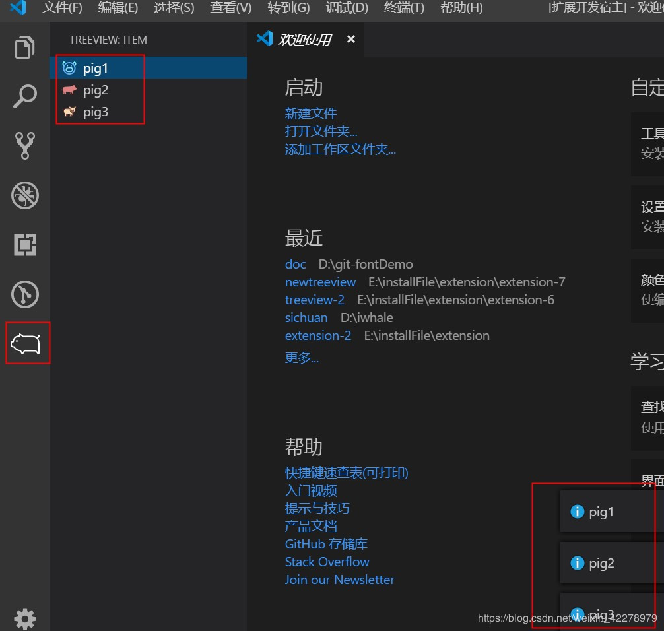The width and height of the screenshot is (664, 631).
Task: Click the TREEVIEW: ITEM panel header
Action: click(x=108, y=40)
